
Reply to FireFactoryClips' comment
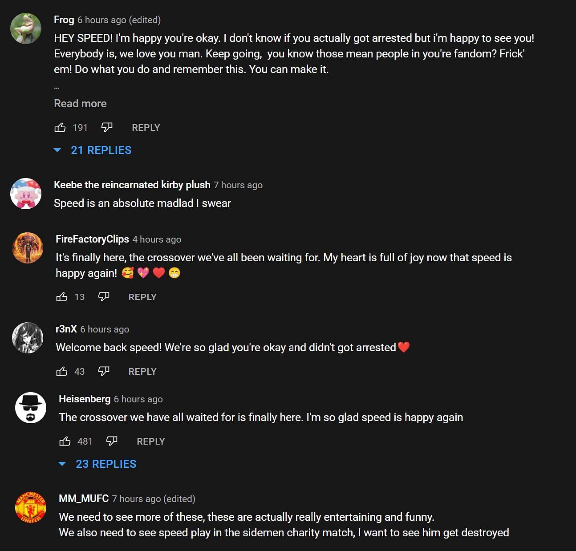coord(142,297)
